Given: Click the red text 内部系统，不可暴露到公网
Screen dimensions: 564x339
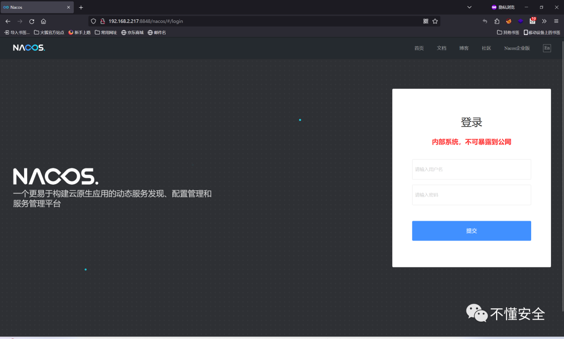Looking at the screenshot, I should click(471, 142).
